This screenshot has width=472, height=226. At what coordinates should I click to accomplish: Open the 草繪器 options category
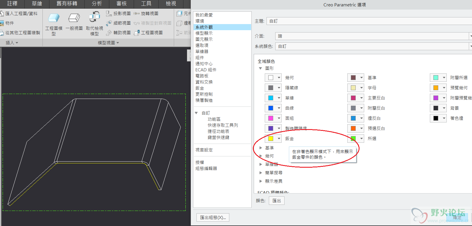click(222, 52)
